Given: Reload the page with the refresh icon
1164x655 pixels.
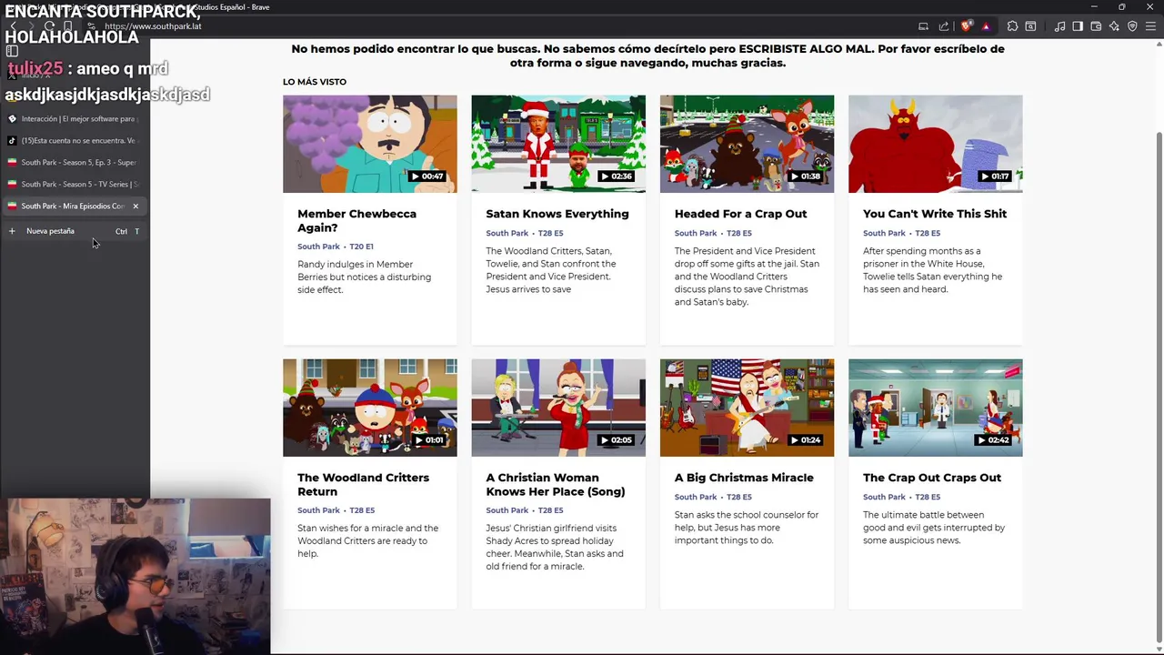Looking at the screenshot, I should point(49,25).
